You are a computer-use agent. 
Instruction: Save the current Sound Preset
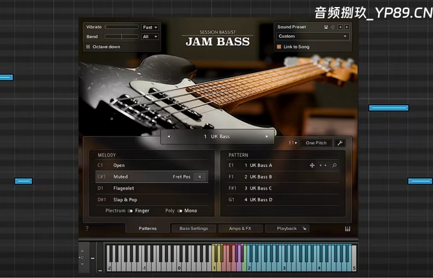(x=326, y=27)
